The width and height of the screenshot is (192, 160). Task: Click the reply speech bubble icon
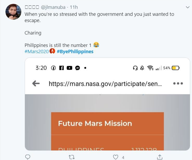(x=28, y=157)
